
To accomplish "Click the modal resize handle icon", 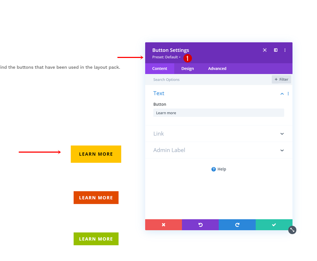I will coord(292,230).
